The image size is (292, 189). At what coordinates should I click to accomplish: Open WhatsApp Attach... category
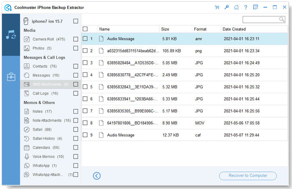point(48,175)
